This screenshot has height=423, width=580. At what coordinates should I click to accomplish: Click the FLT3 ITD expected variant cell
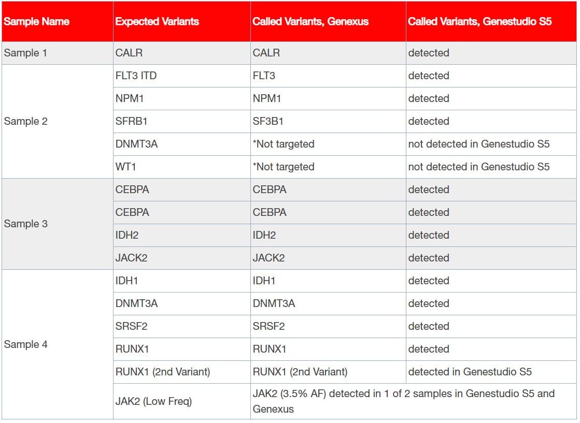tap(136, 76)
